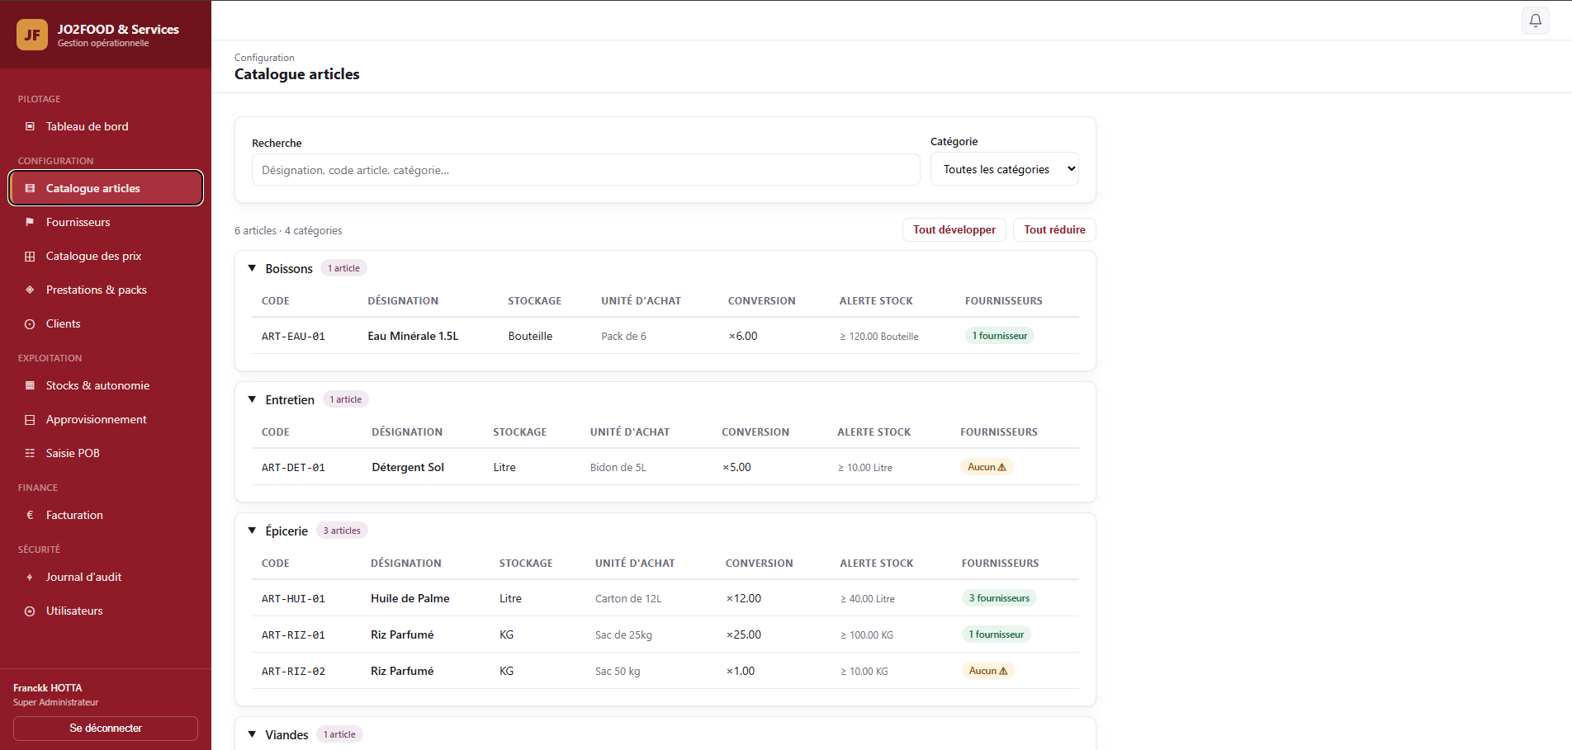Image resolution: width=1572 pixels, height=750 pixels.
Task: Click the ≥ 120.00 Bouteille stock alert
Action: pos(879,337)
